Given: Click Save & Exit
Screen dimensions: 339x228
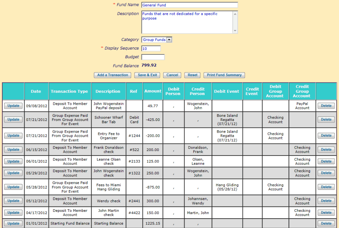Looking at the screenshot, I should pyautogui.click(x=147, y=75).
